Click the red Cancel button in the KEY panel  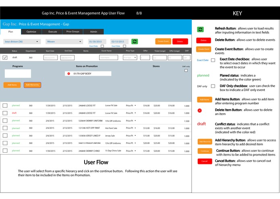click(x=205, y=161)
